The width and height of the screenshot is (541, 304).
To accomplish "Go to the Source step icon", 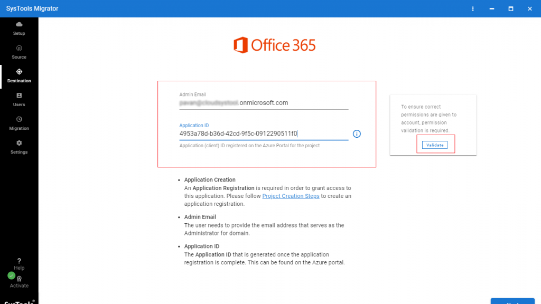I will [19, 48].
